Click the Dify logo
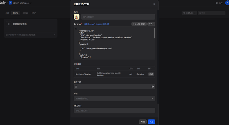 3,3
